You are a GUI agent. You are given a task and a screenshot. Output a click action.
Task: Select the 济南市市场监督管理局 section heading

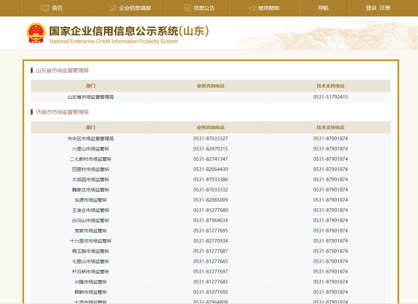pyautogui.click(x=62, y=112)
